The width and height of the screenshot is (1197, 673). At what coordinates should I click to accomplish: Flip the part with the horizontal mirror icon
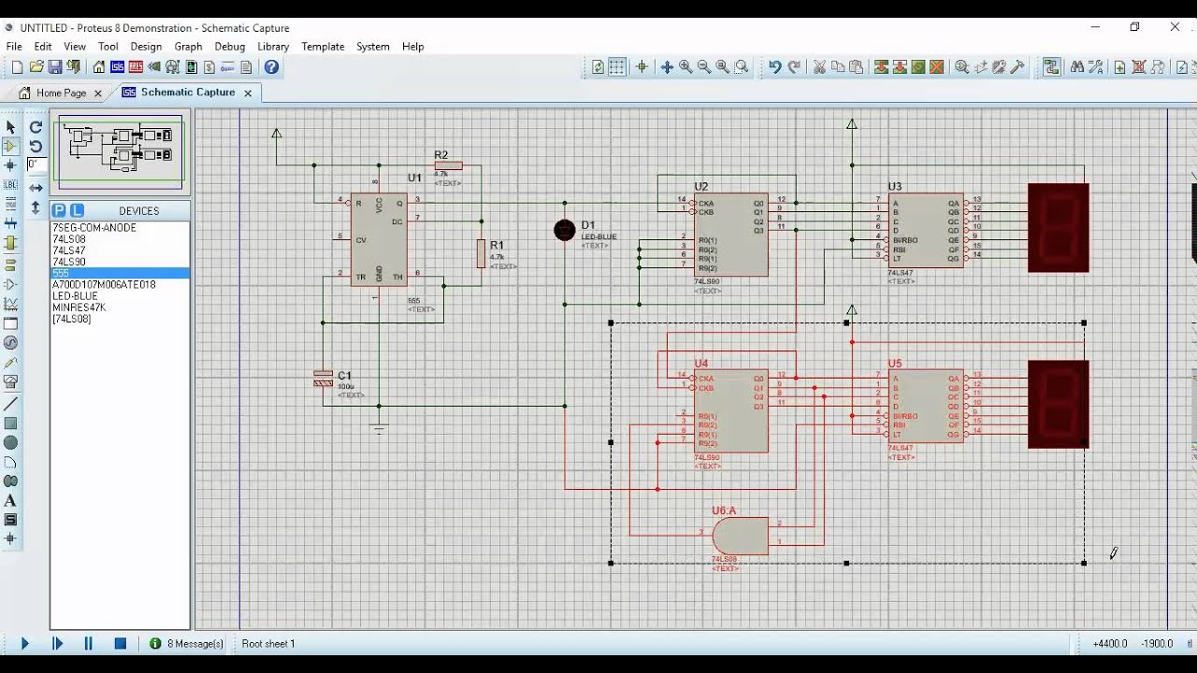[36, 188]
